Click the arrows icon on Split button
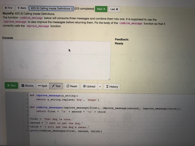Viewport: 195px width, 146px height. [40, 86]
